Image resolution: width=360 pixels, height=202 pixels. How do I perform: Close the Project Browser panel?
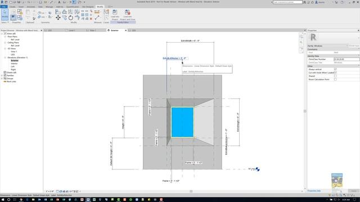coord(41,30)
